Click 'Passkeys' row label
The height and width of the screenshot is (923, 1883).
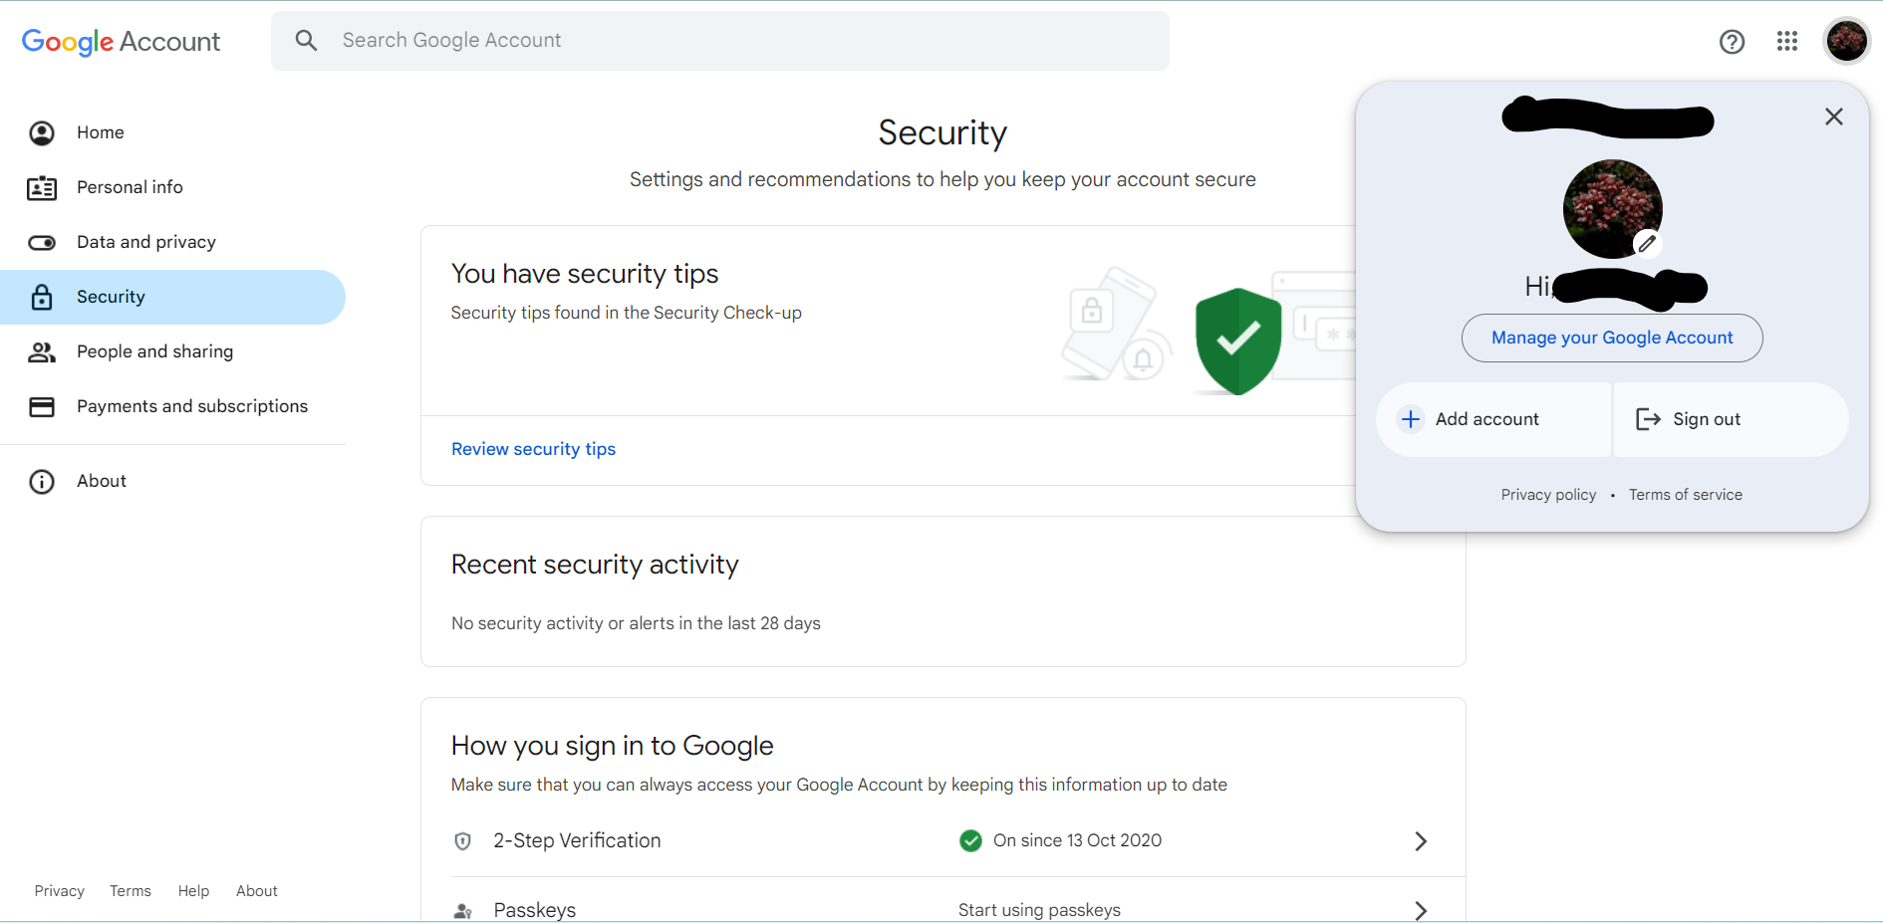pos(535,910)
